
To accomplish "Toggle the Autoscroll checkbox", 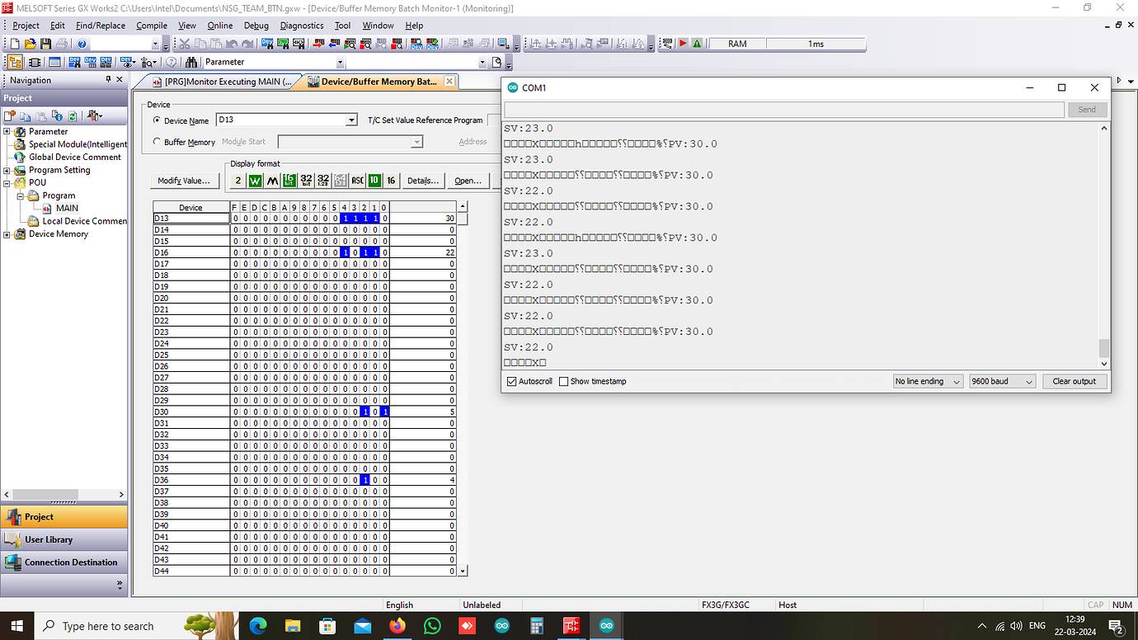I will click(512, 381).
